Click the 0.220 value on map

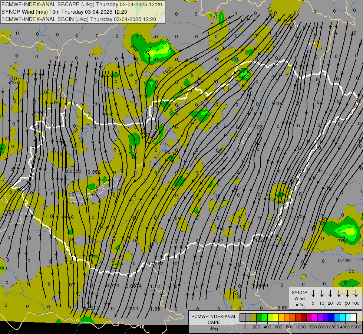(x=113, y=285)
